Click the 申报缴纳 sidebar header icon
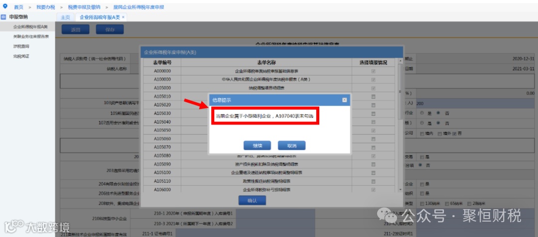The width and height of the screenshot is (538, 237). coord(3,17)
